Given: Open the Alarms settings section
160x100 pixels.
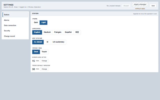Looking at the screenshot, I should pyautogui.click(x=15, y=20).
